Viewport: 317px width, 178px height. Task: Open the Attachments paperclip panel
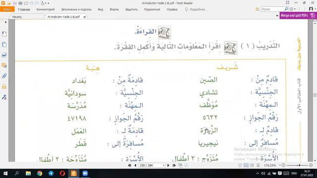(x=4, y=76)
